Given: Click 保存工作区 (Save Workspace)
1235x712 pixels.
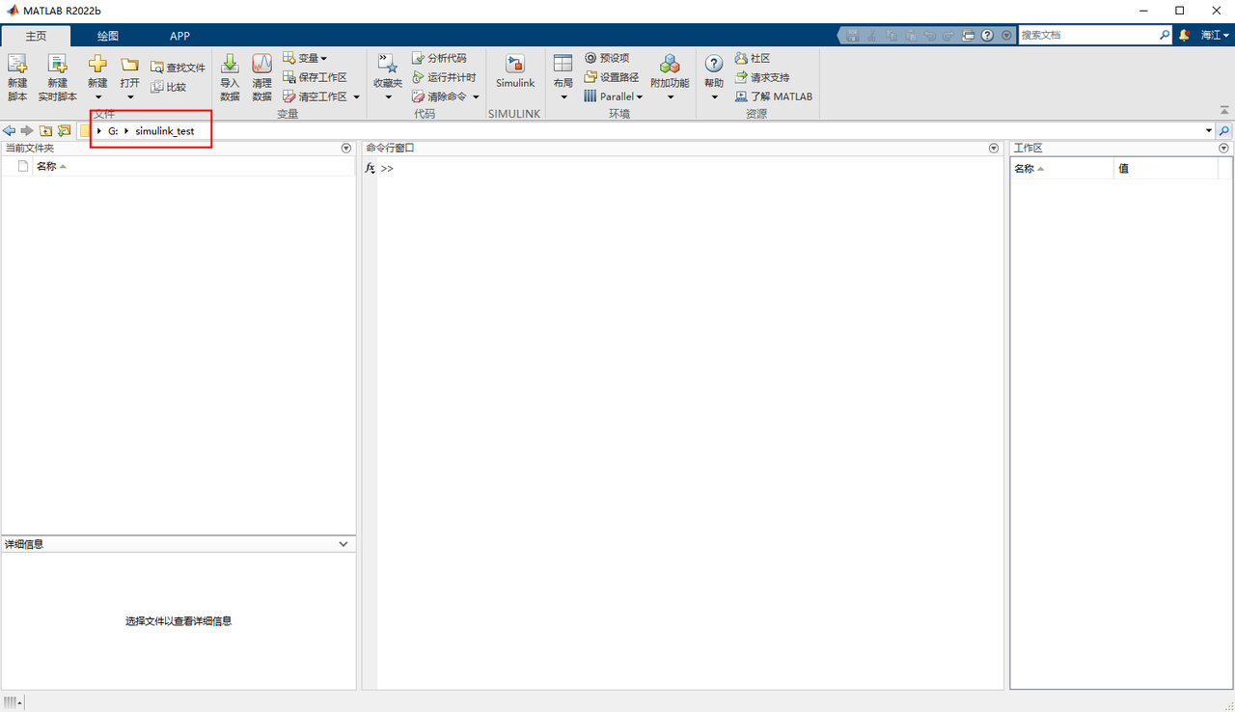Looking at the screenshot, I should tap(315, 77).
